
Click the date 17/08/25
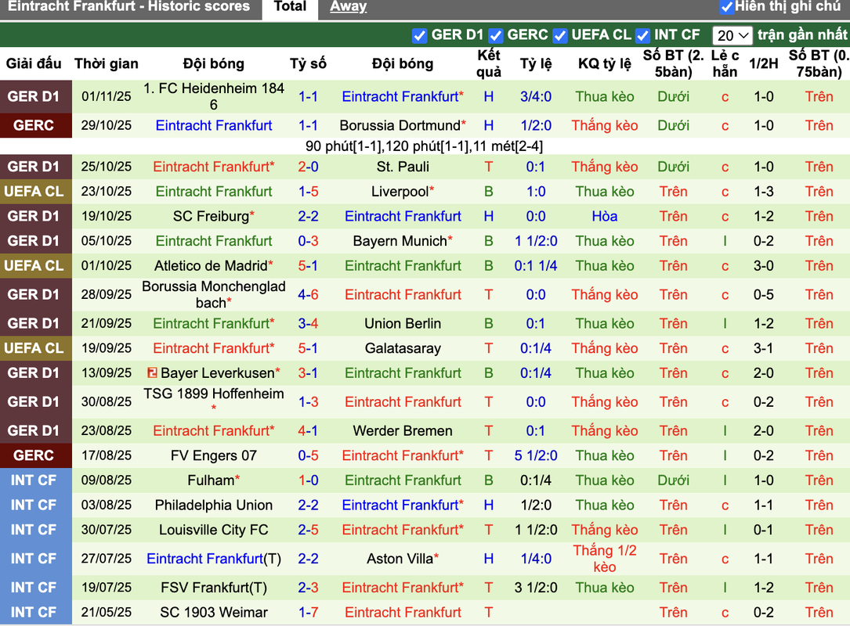107,456
